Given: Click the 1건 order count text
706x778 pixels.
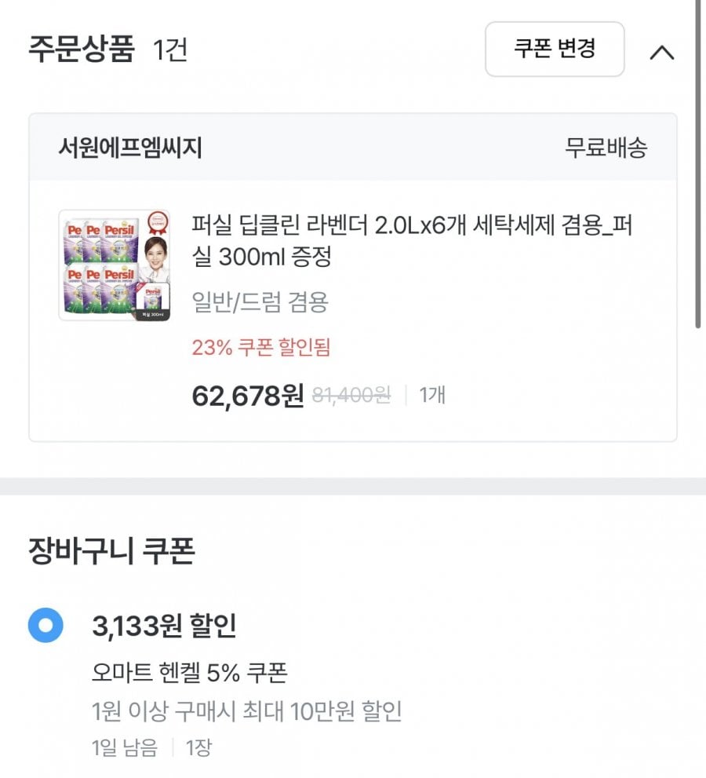Looking at the screenshot, I should pos(170,49).
